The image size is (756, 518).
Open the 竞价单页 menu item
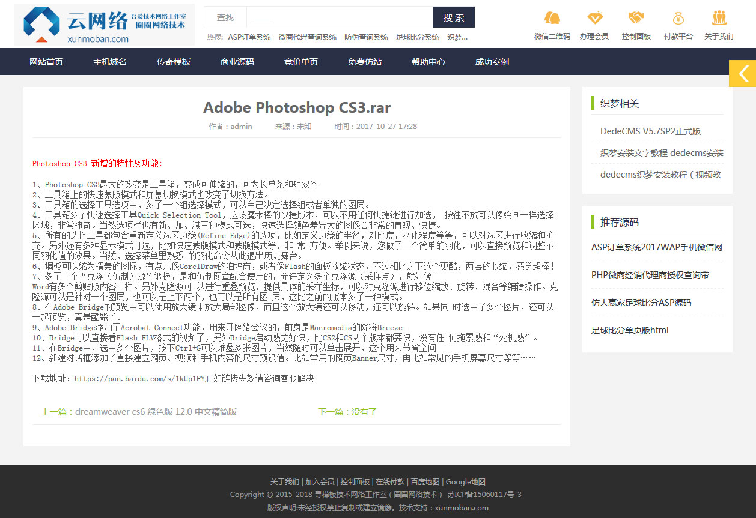pyautogui.click(x=301, y=62)
